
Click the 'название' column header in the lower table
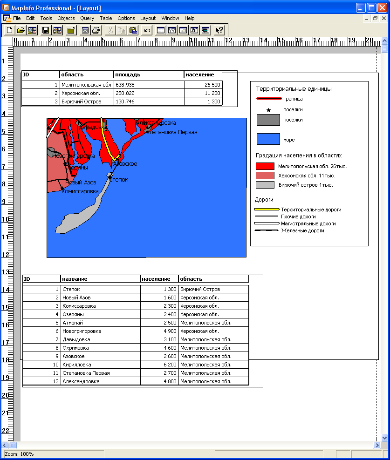pyautogui.click(x=100, y=279)
